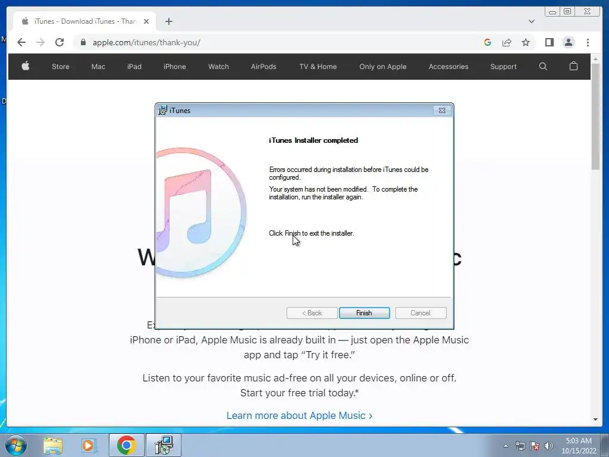The width and height of the screenshot is (609, 457).
Task: Launch Windows Media Player from taskbar
Action: tap(89, 445)
